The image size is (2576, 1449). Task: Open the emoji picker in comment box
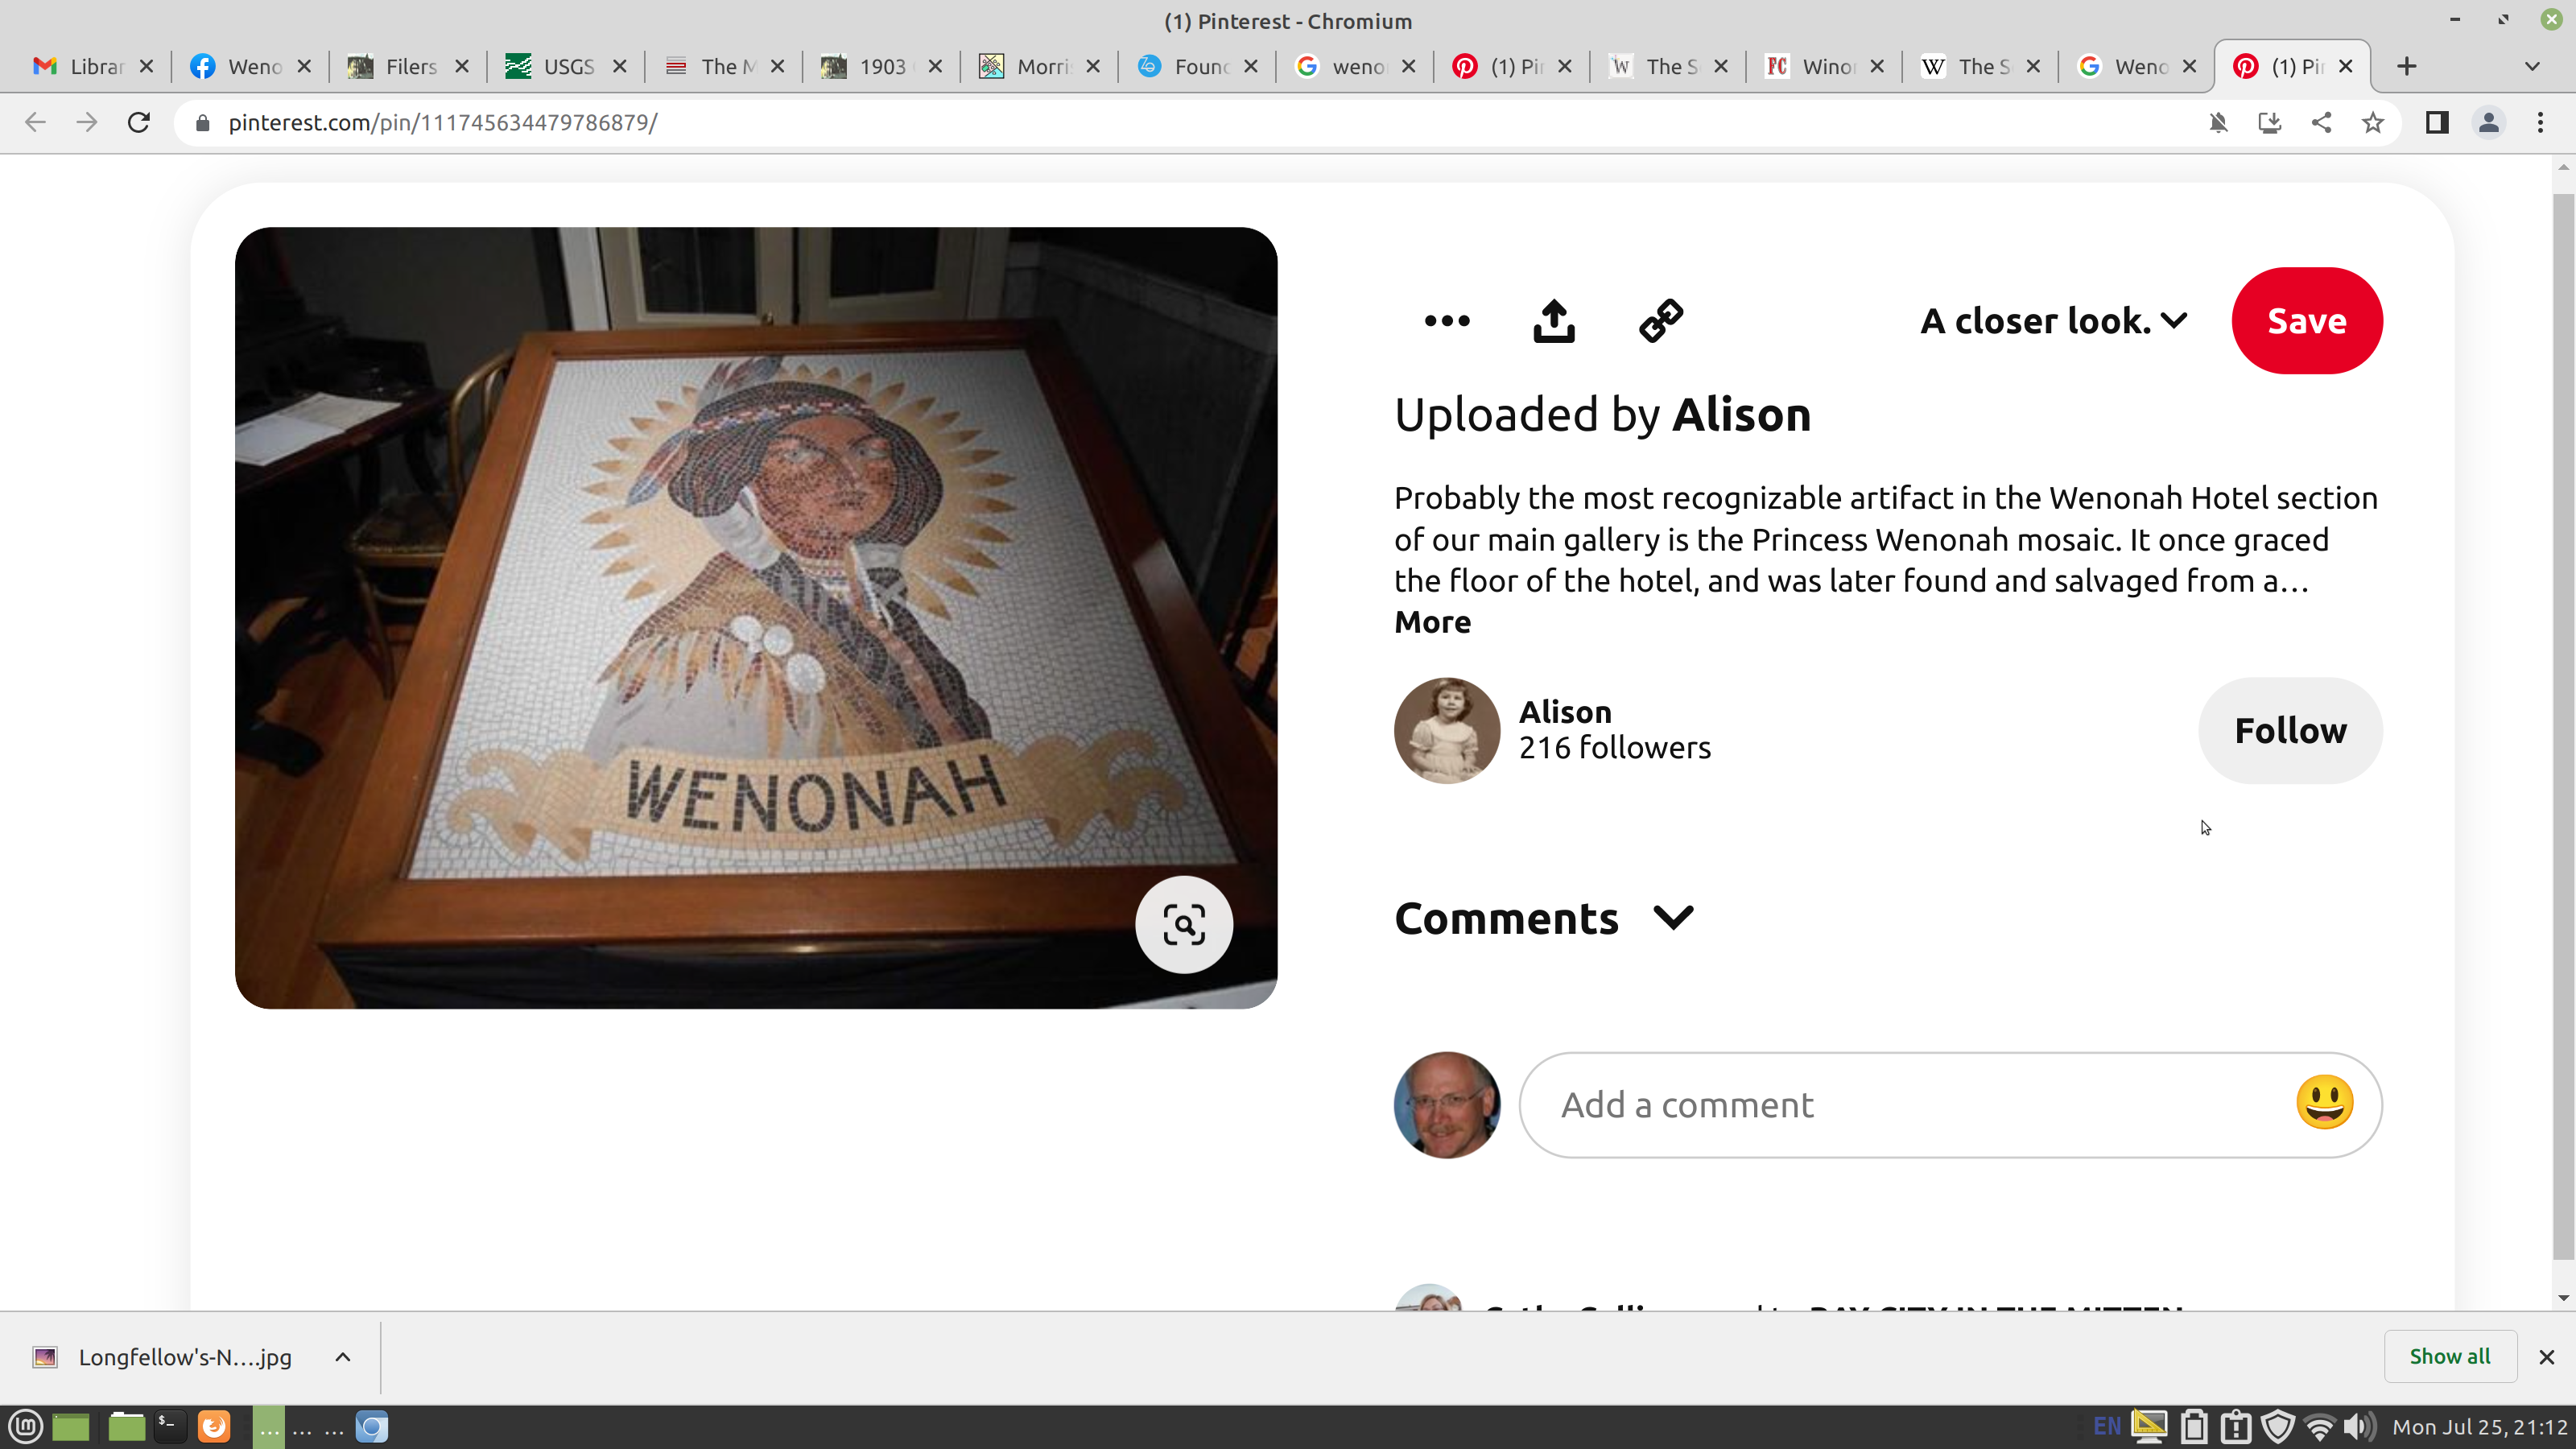coord(2324,1103)
